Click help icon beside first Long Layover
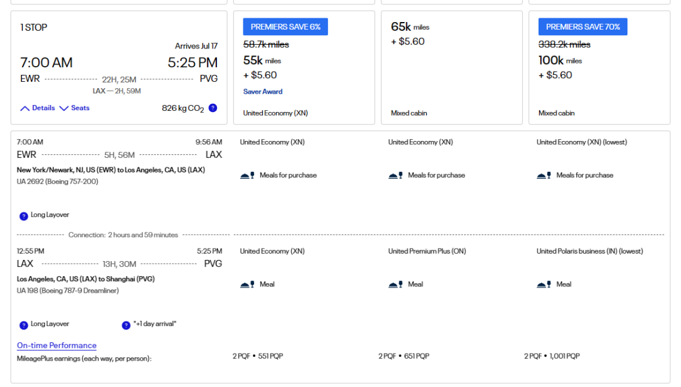The height and width of the screenshot is (387, 681). pos(23,216)
